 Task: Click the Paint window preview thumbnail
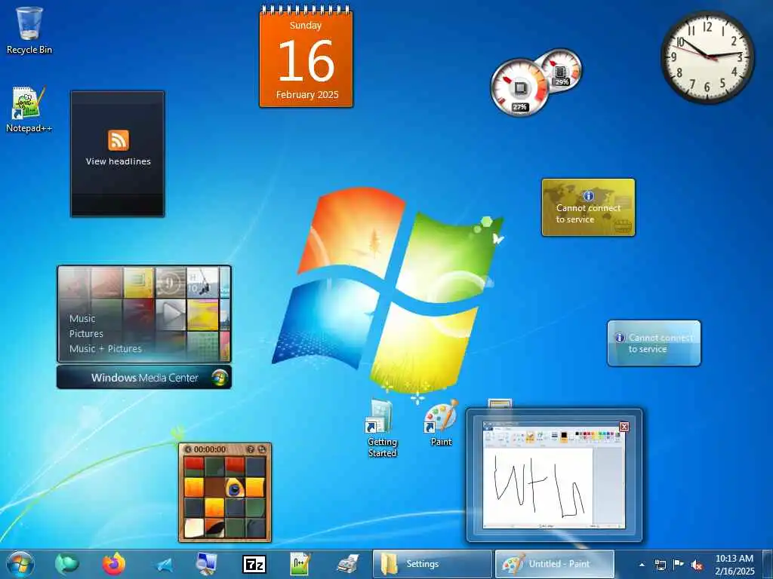(x=554, y=475)
